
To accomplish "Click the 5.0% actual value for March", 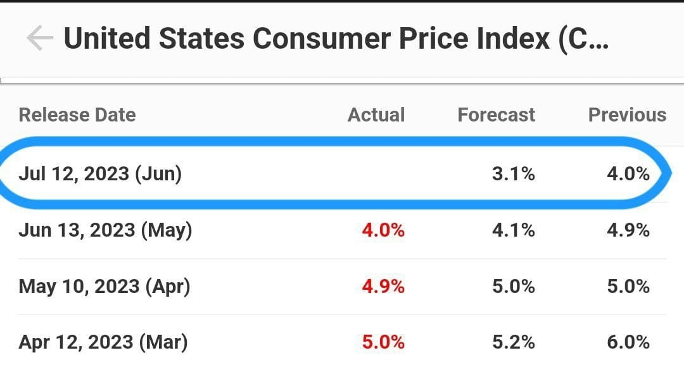I will (x=383, y=342).
